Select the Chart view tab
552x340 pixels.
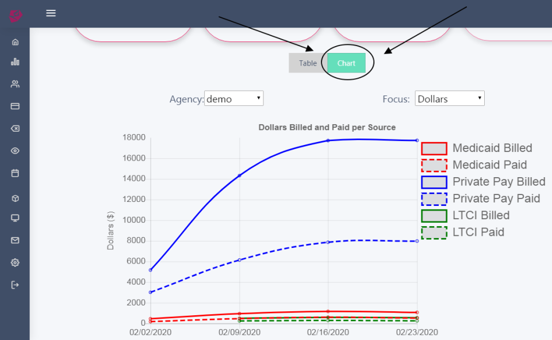point(346,63)
